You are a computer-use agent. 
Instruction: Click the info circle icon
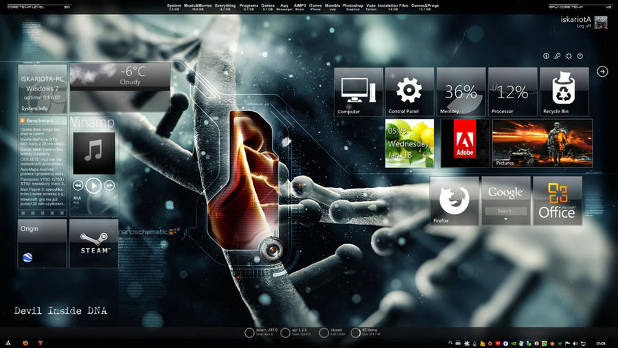click(x=546, y=56)
